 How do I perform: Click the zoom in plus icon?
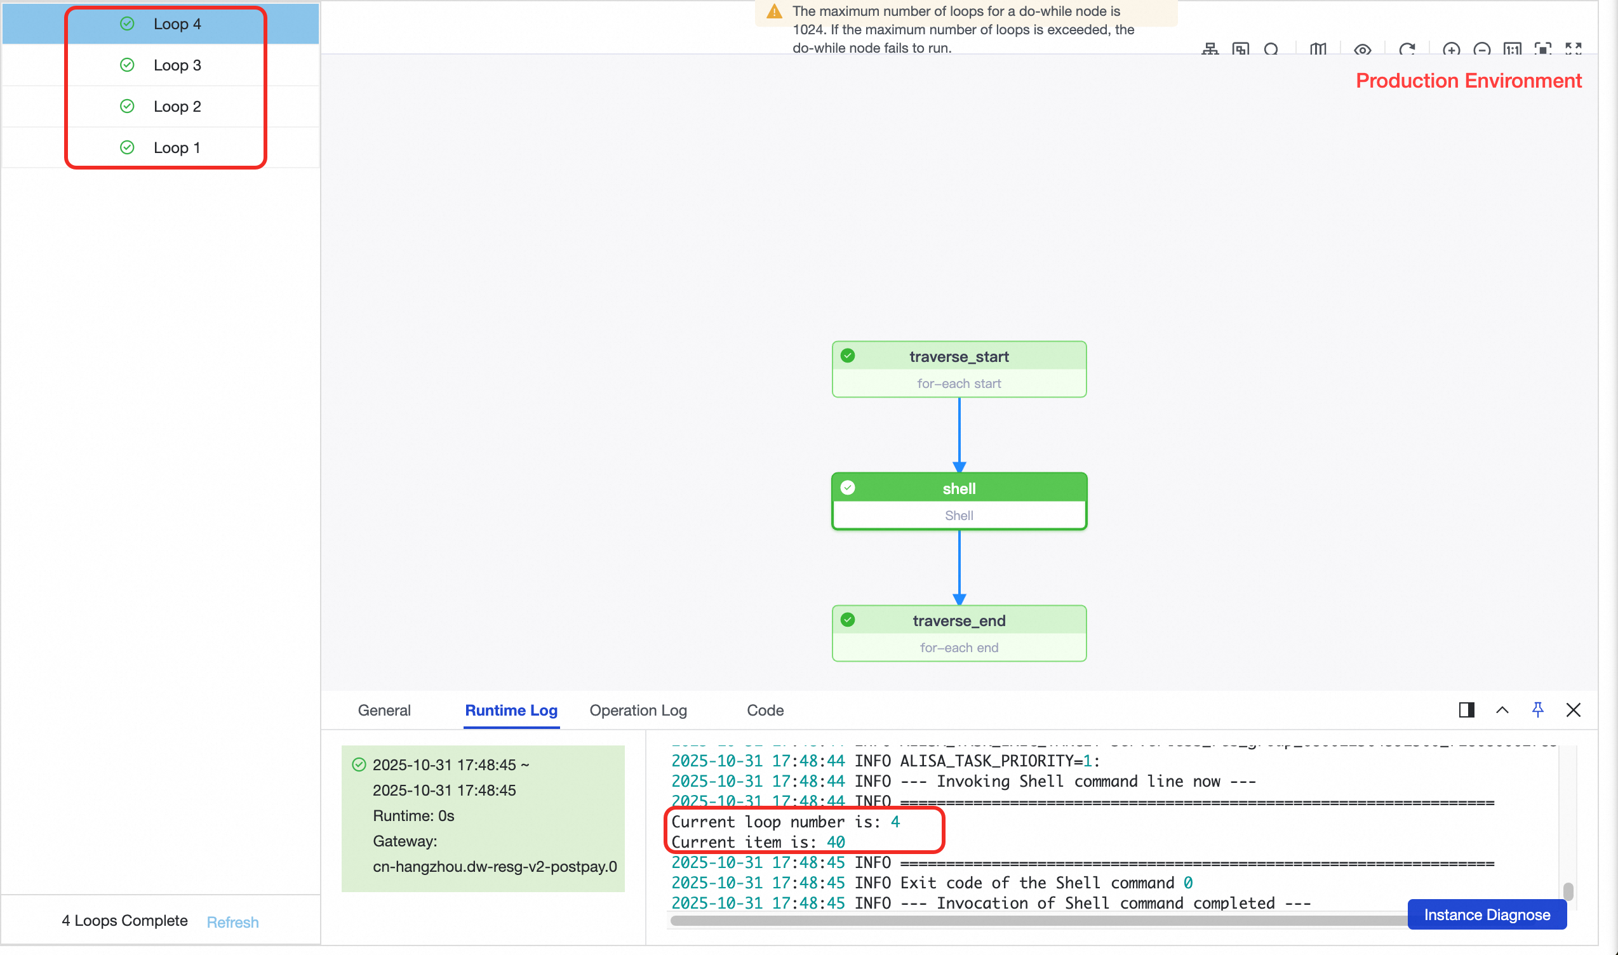1450,49
